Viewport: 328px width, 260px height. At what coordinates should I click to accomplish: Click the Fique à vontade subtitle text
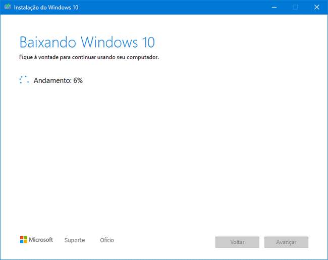point(89,57)
